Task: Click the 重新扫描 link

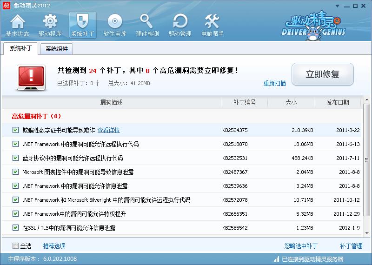Action: point(274,84)
